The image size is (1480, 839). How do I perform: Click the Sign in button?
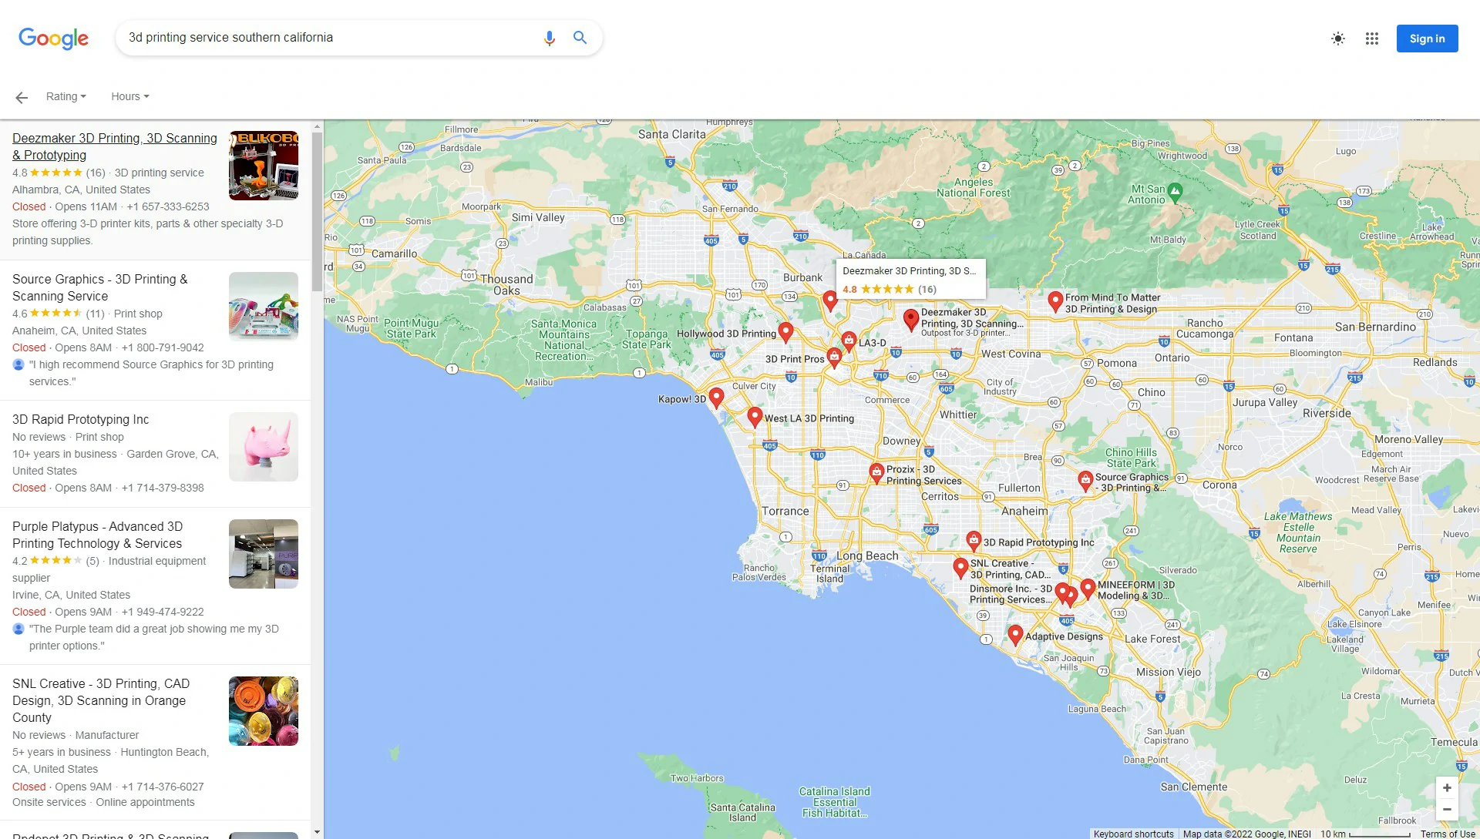tap(1427, 39)
